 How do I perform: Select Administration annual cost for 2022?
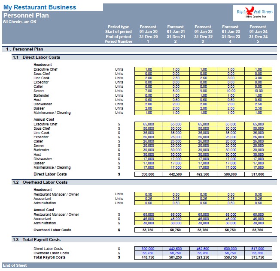pos(204,223)
